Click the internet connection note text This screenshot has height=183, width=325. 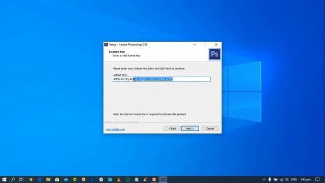[149, 114]
